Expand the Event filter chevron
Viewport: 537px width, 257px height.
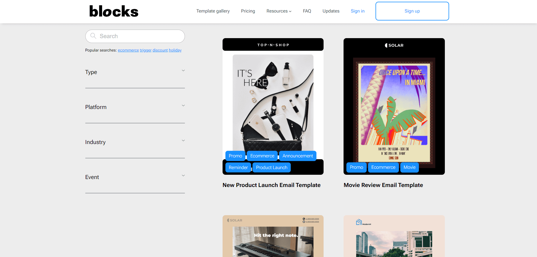click(183, 176)
